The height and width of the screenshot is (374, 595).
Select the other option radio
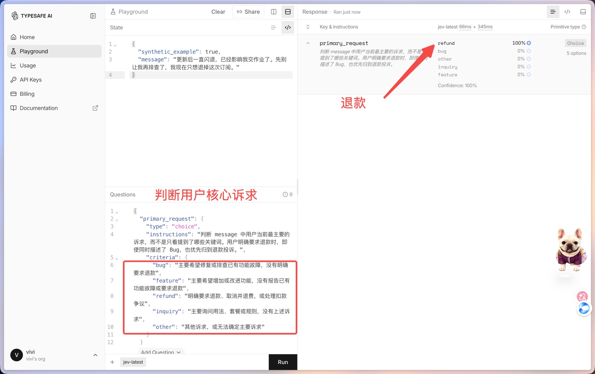pyautogui.click(x=529, y=59)
